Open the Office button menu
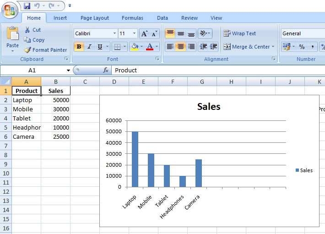The width and height of the screenshot is (325, 234). 10,10
